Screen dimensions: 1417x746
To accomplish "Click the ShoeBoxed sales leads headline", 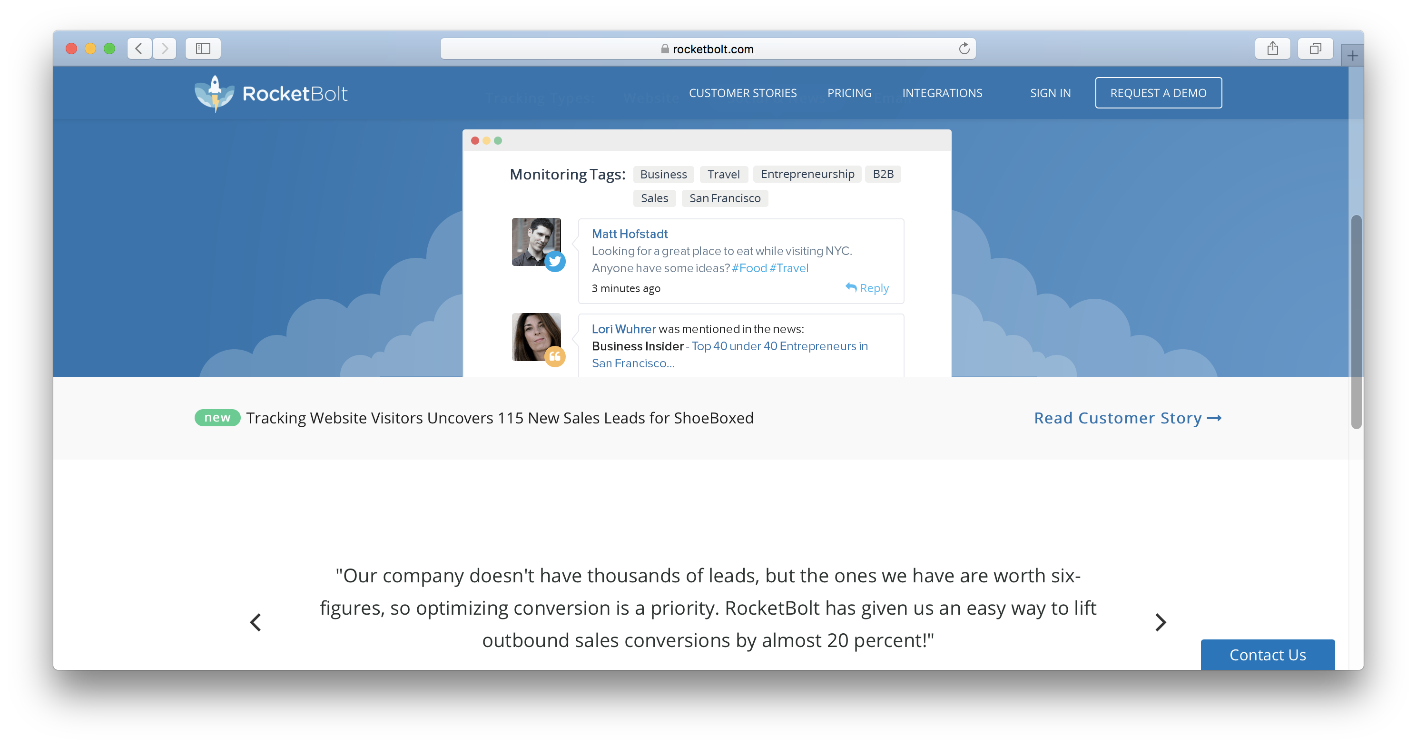I will [500, 418].
